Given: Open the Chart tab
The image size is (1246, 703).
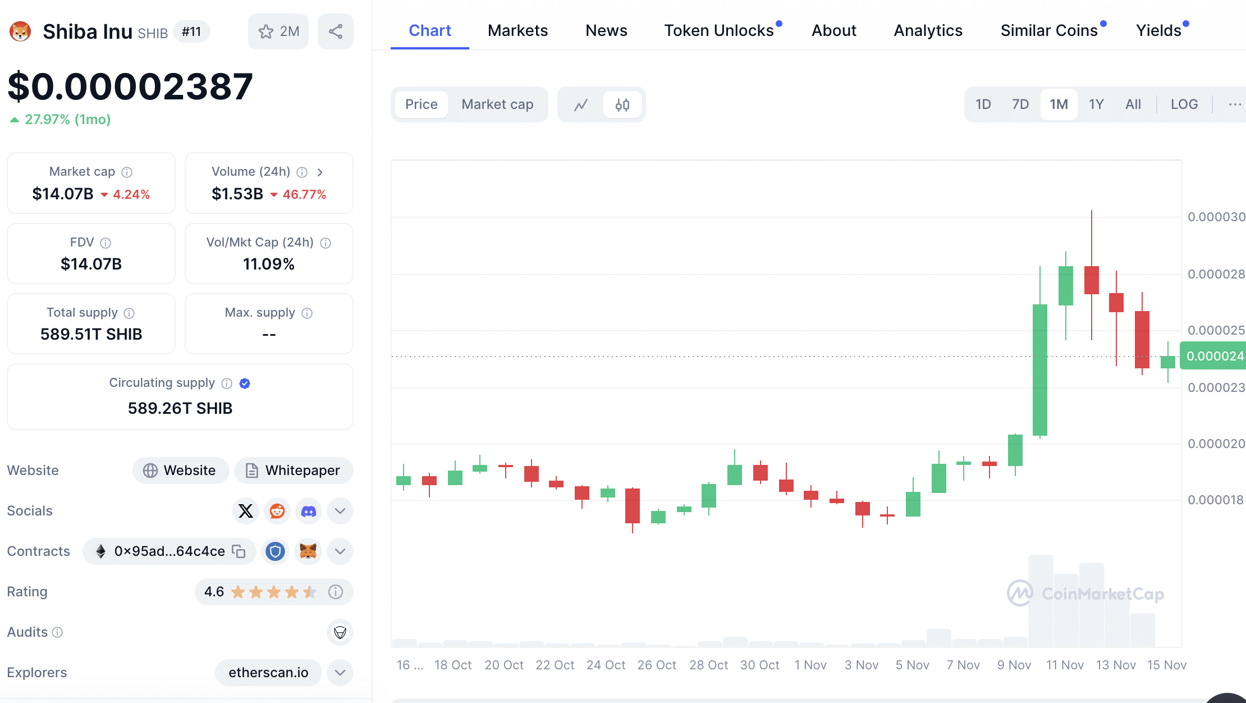Looking at the screenshot, I should click(430, 30).
